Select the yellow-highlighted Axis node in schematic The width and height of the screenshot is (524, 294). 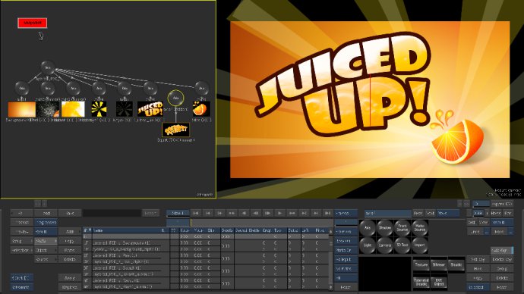[175, 98]
